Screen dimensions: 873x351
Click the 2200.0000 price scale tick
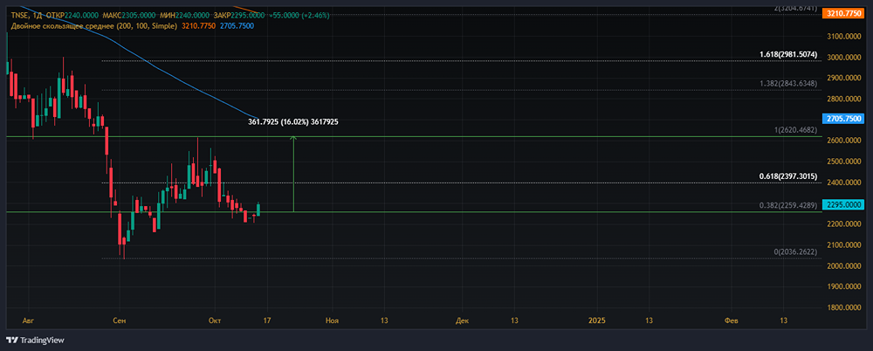(843, 224)
